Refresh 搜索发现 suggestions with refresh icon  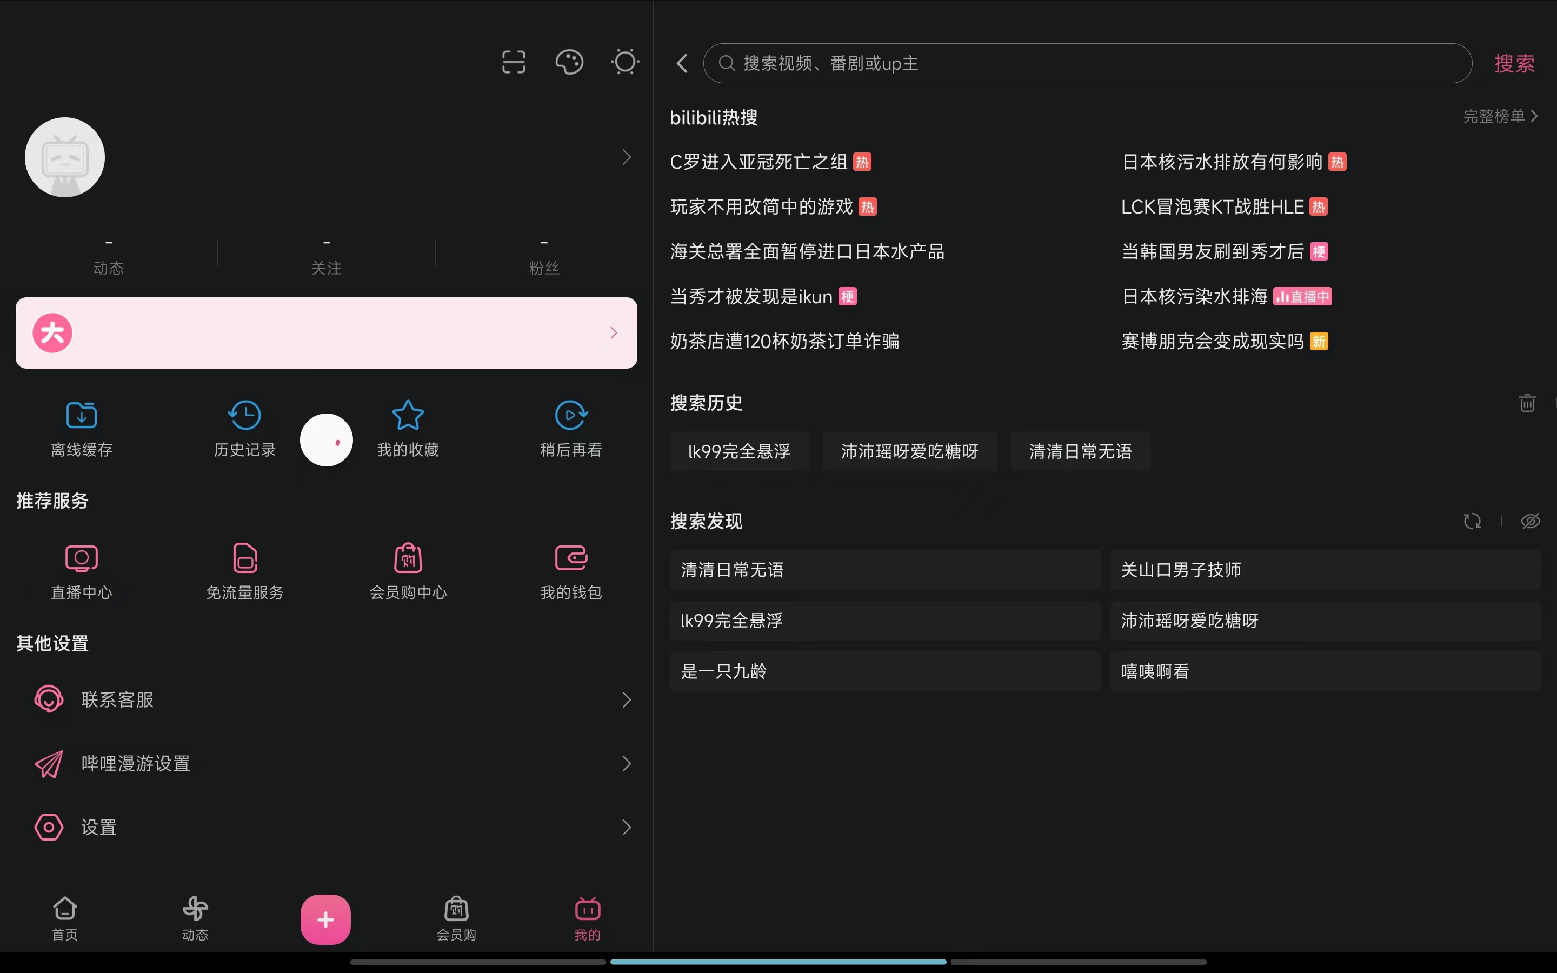pos(1473,521)
